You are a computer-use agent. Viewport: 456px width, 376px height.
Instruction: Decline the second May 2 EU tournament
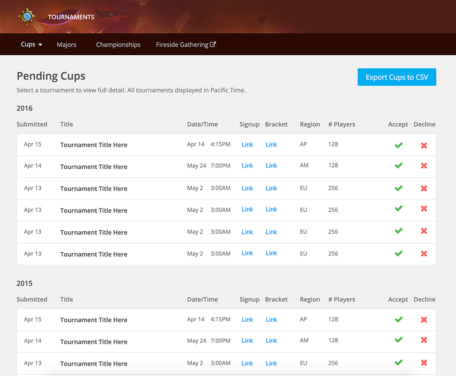tap(424, 210)
